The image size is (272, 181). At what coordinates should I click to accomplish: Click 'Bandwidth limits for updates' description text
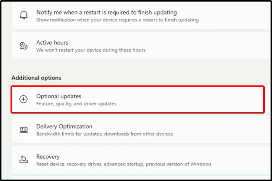[x=104, y=134]
